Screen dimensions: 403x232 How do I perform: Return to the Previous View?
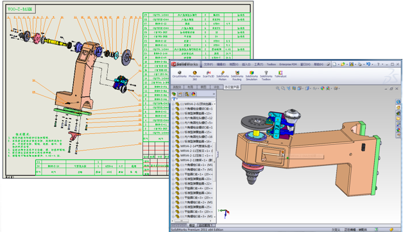tap(289, 88)
